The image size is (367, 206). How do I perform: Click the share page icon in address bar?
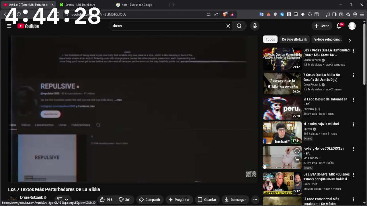click(216, 14)
